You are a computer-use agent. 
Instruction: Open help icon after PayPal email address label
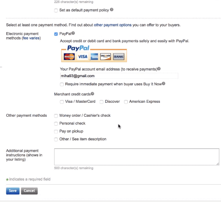pos(159,69)
